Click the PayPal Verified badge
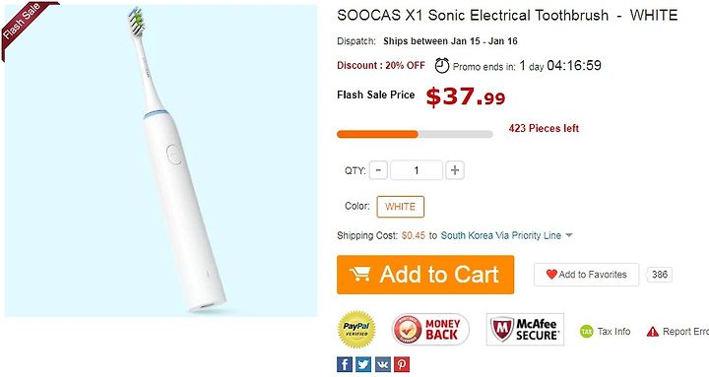This screenshot has height=377, width=709. coord(356,330)
